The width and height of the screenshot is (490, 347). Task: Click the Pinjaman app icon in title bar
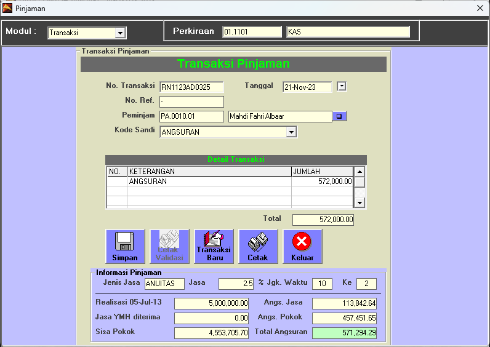[7, 8]
